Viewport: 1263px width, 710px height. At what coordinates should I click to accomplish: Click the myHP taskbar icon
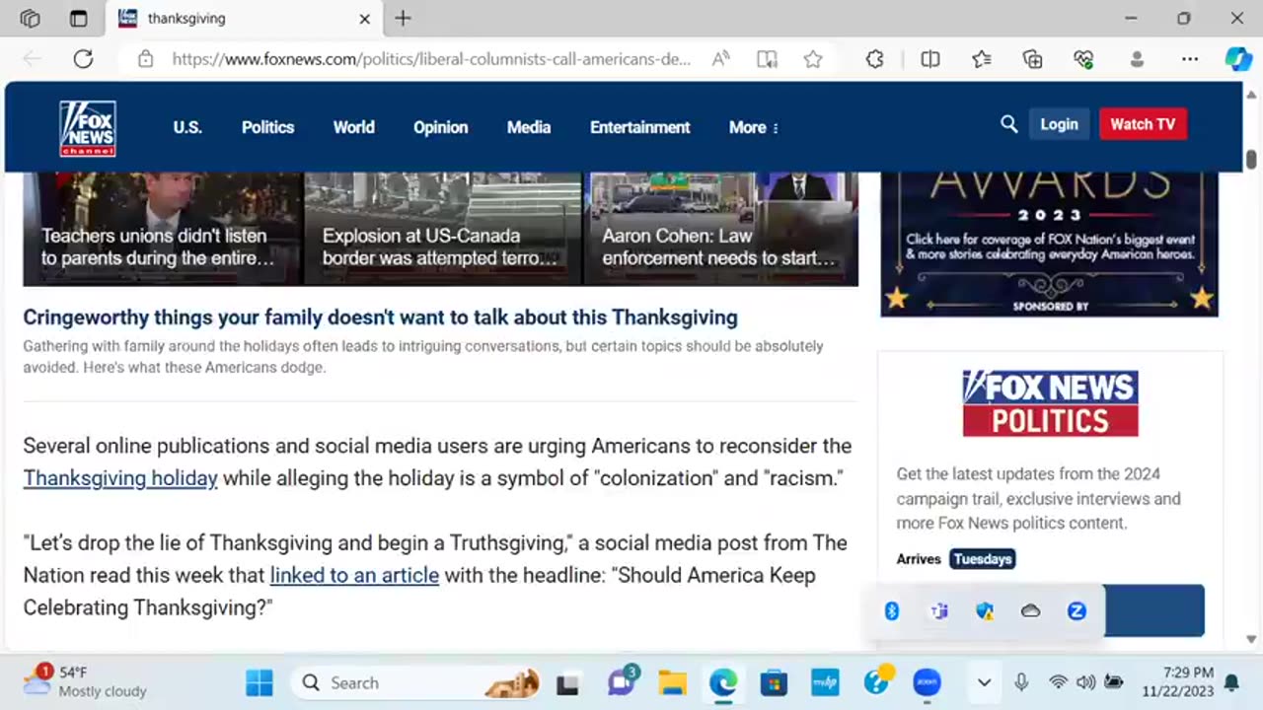coord(825,682)
